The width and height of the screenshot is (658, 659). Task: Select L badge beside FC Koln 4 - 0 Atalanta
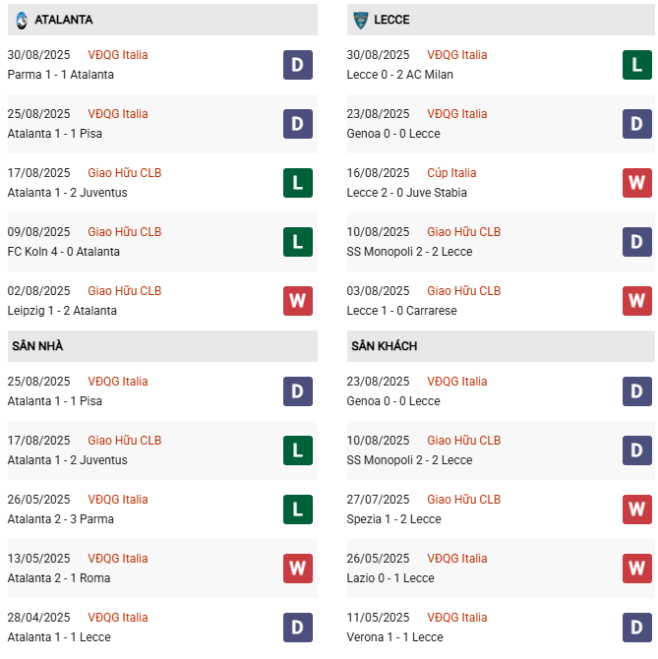[297, 242]
